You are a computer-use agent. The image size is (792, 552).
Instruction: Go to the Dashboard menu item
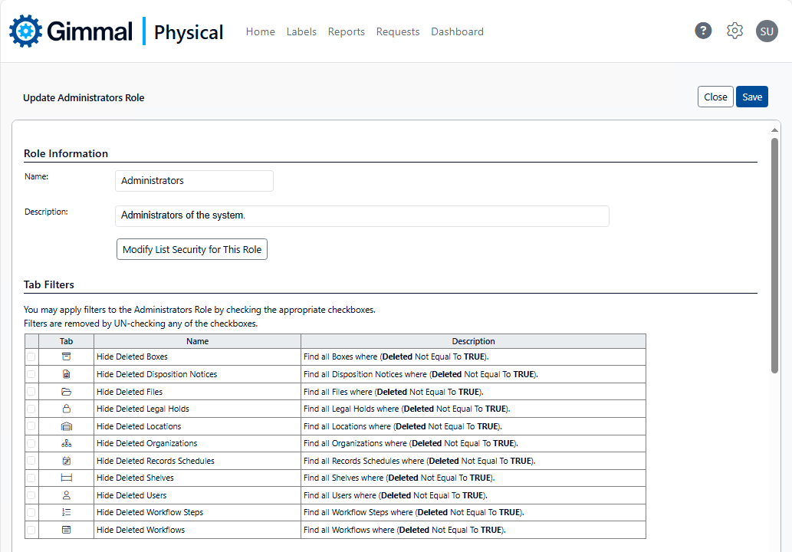(x=457, y=31)
